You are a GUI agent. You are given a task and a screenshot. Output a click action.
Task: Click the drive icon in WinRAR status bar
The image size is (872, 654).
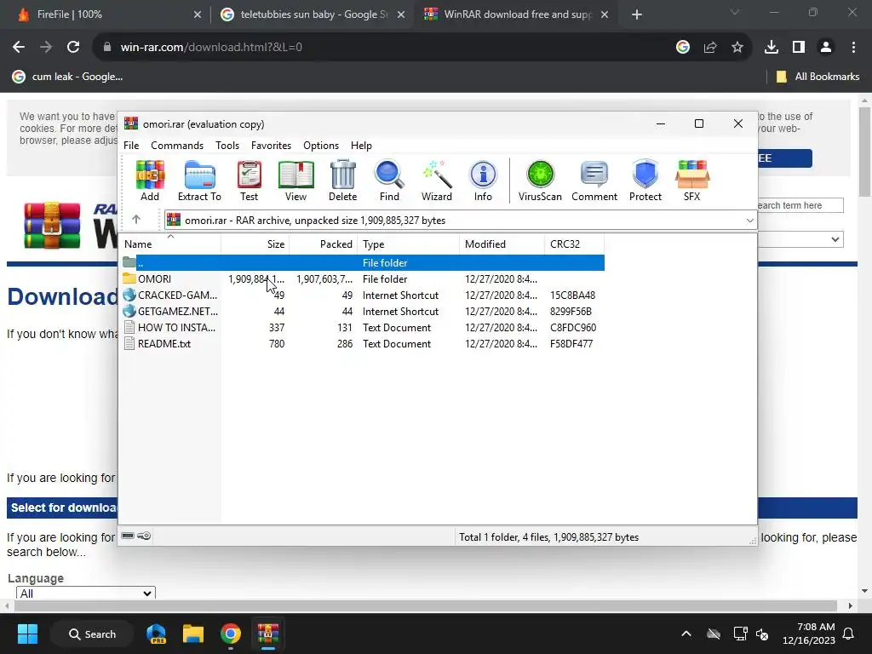point(128,536)
